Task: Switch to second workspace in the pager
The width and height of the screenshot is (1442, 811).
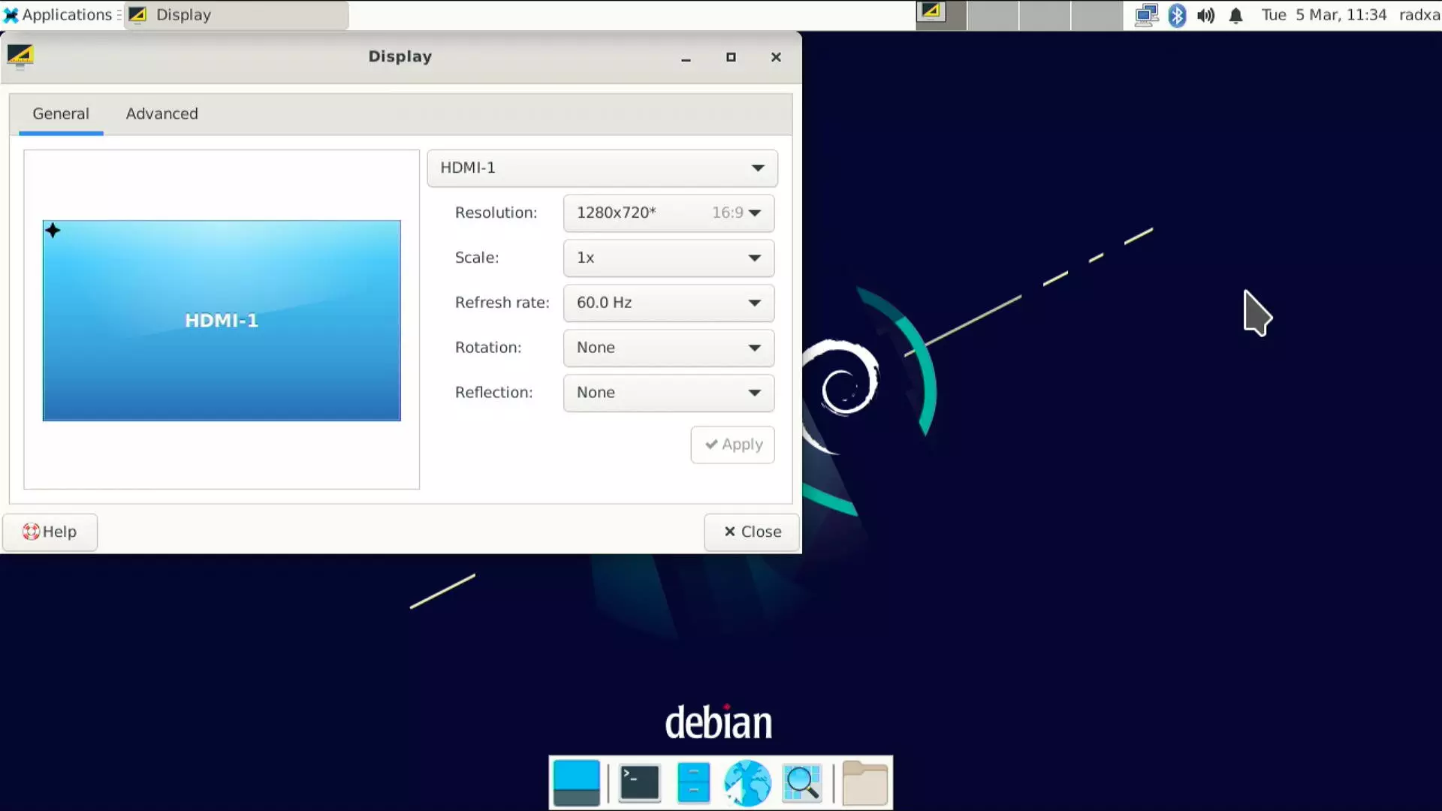Action: tap(993, 15)
